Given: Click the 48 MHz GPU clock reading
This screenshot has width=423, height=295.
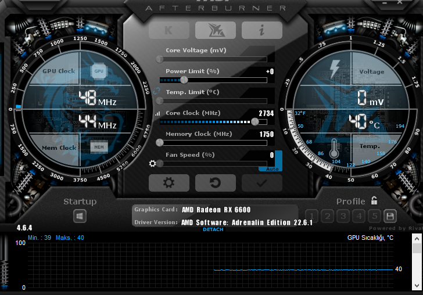Looking at the screenshot, I should (x=98, y=98).
